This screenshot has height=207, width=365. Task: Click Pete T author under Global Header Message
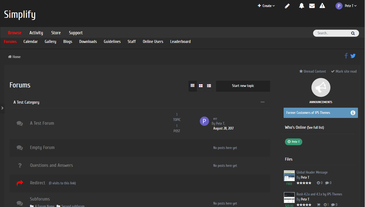305,177
